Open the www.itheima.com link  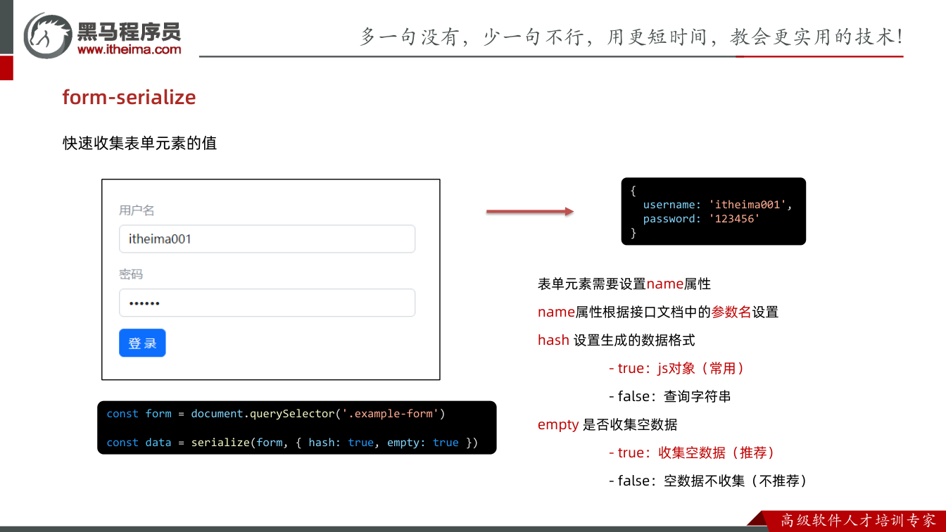click(129, 49)
